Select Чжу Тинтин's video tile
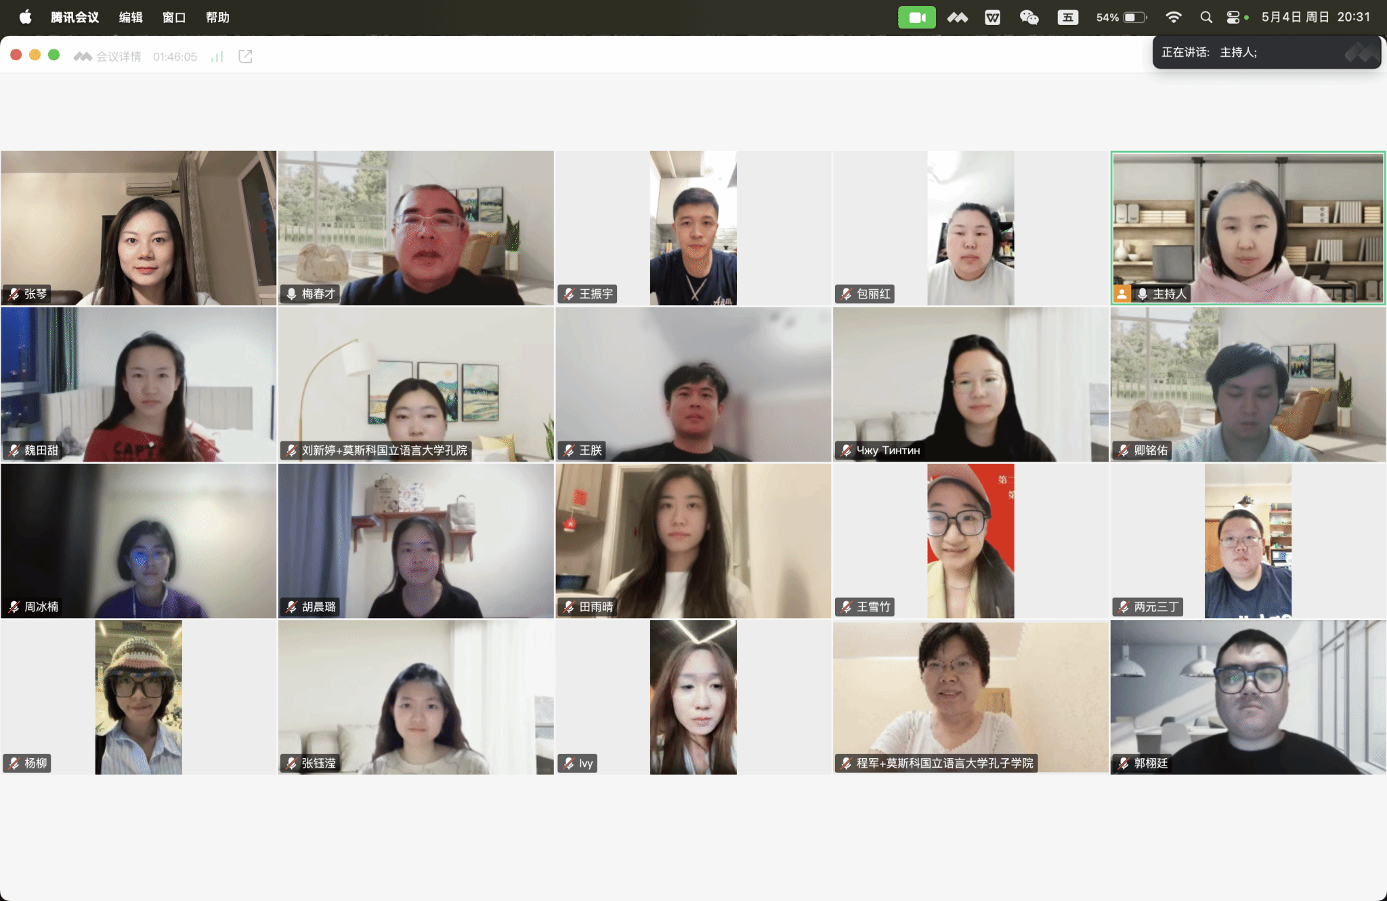 point(970,384)
